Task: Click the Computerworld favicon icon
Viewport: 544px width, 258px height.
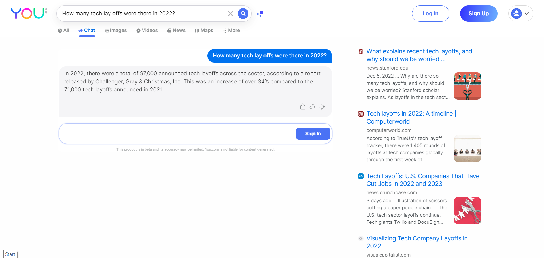Action: (x=361, y=114)
